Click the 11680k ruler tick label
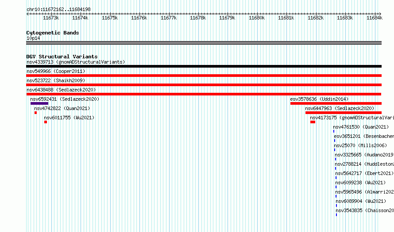The image size is (394, 232). pyautogui.click(x=257, y=18)
